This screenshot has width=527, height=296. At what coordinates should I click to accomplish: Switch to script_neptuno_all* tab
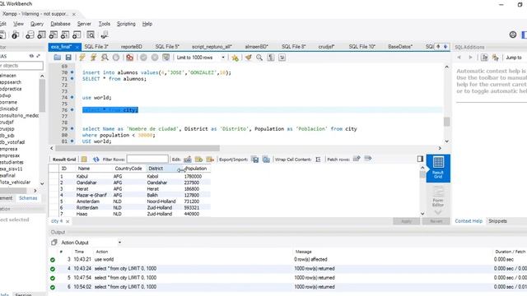point(212,47)
